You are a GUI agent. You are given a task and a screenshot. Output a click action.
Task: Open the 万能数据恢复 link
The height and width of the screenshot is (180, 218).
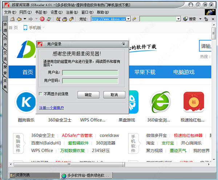tap(72, 151)
